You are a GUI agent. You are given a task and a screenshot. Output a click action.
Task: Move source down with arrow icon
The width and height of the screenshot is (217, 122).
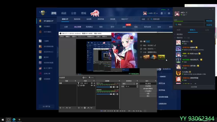pyautogui.click(x=91, y=108)
